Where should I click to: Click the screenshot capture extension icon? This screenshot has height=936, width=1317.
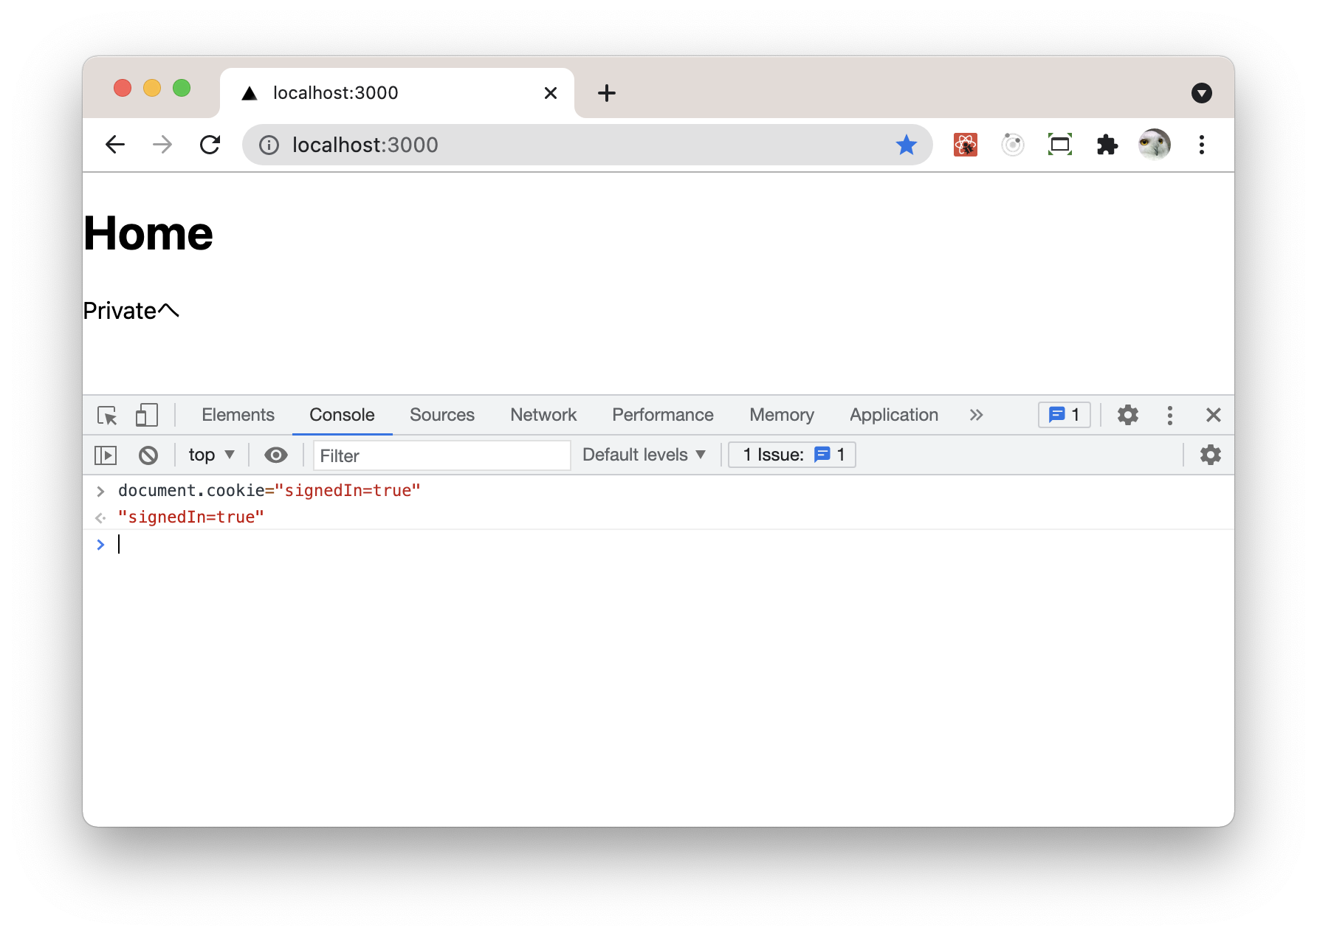pyautogui.click(x=1060, y=145)
